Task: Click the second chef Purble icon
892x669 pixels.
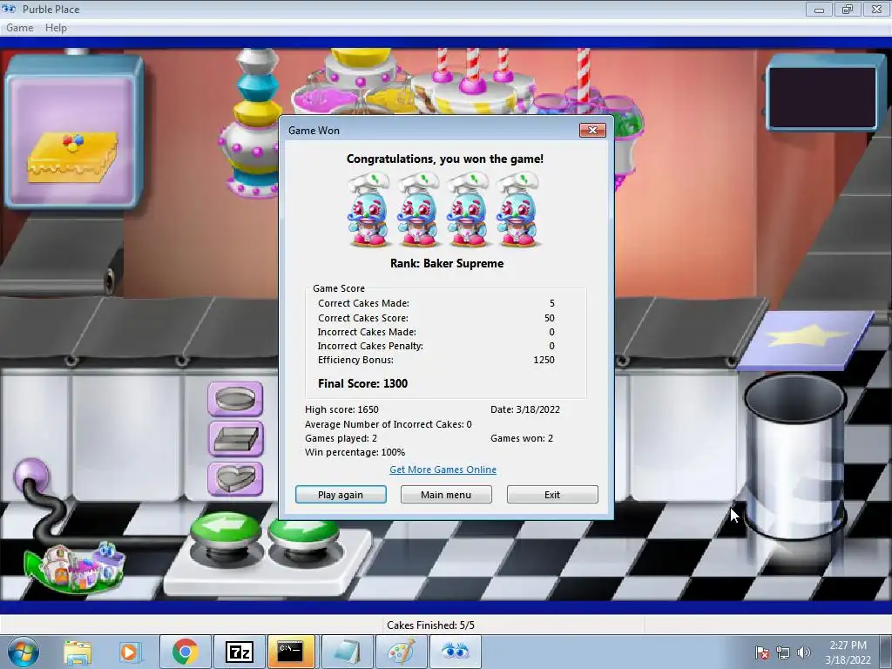Action: point(418,209)
